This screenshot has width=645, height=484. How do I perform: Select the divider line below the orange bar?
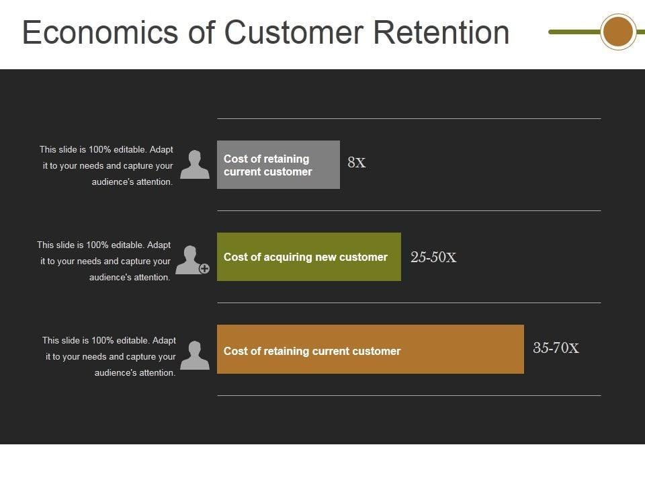(x=408, y=395)
